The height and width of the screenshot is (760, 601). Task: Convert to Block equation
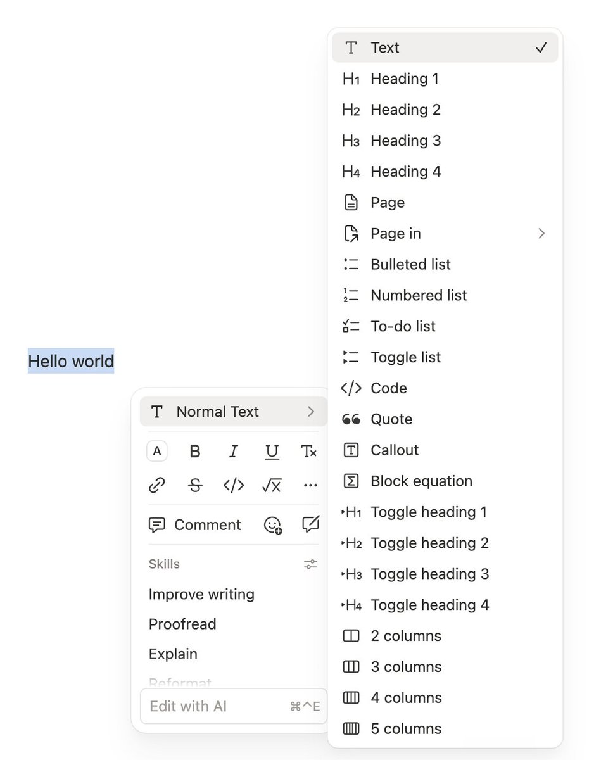(445, 481)
